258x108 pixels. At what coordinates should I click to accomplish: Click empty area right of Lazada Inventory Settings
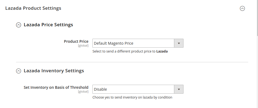coord(164,71)
